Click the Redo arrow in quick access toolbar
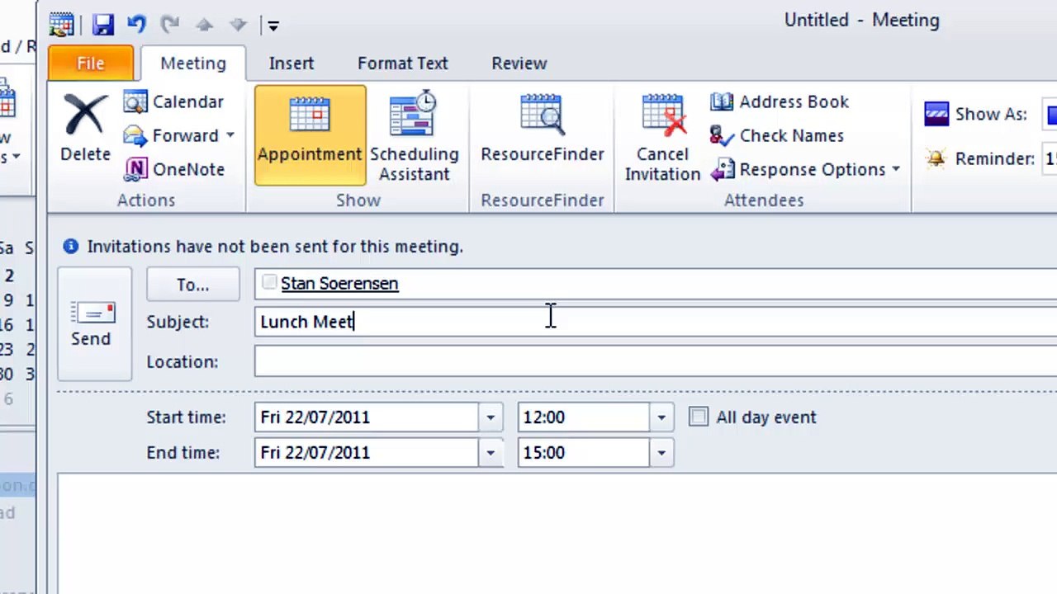 (x=172, y=25)
